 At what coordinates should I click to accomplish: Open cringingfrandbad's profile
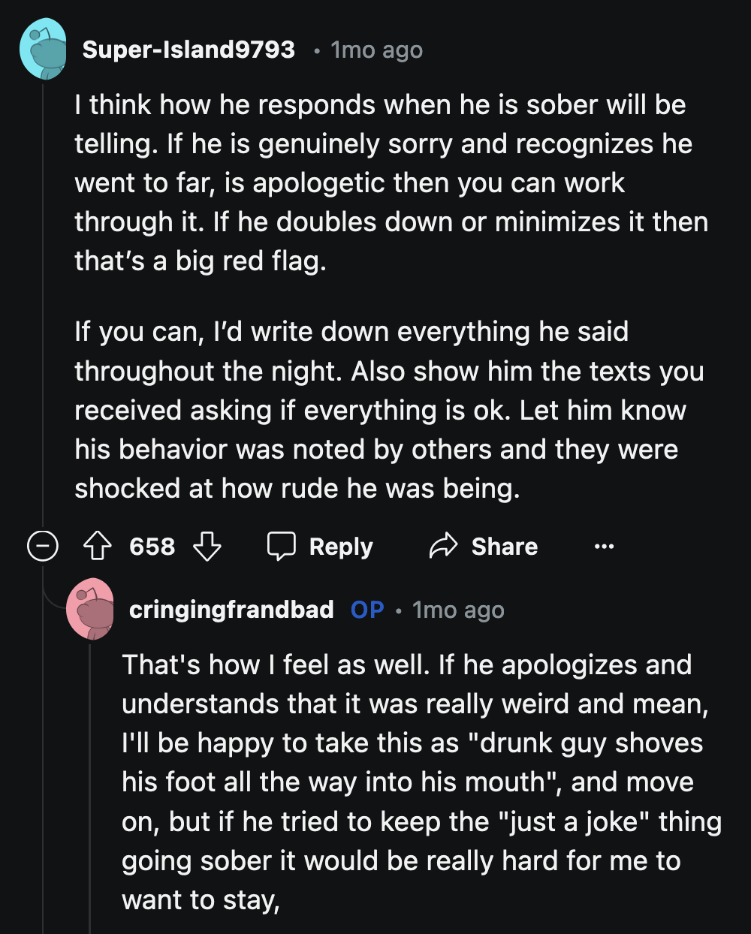click(231, 610)
